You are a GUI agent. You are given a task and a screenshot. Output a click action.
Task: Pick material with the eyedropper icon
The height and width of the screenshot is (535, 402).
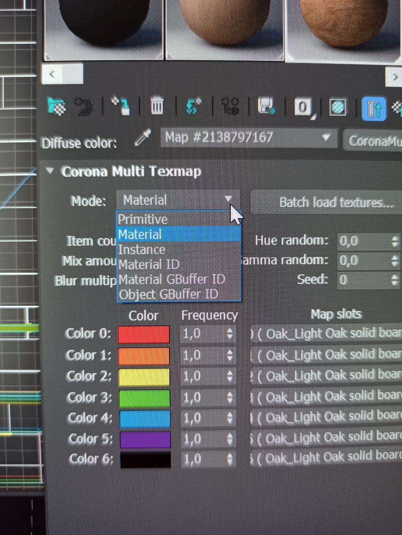pyautogui.click(x=142, y=138)
